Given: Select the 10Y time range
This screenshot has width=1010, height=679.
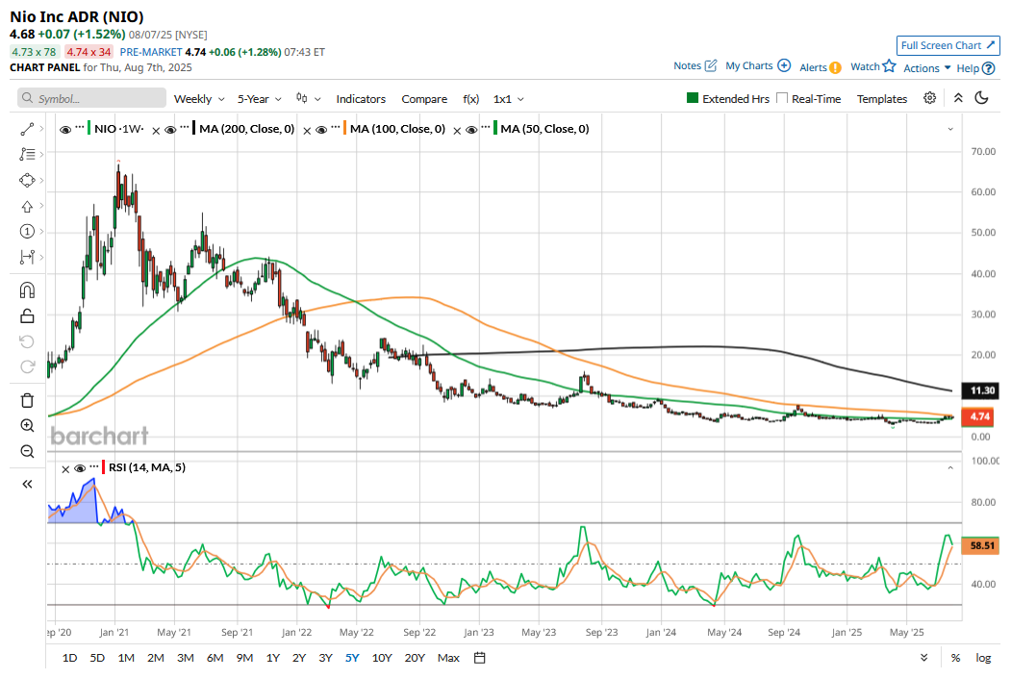Looking at the screenshot, I should point(382,658).
